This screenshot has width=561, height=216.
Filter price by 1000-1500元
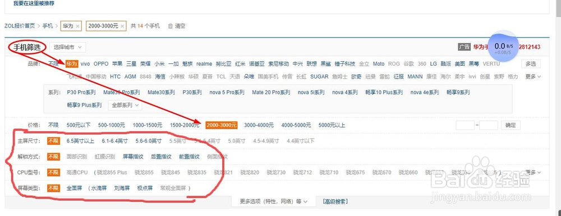[147, 125]
